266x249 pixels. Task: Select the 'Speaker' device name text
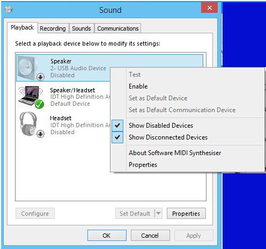pos(61,61)
